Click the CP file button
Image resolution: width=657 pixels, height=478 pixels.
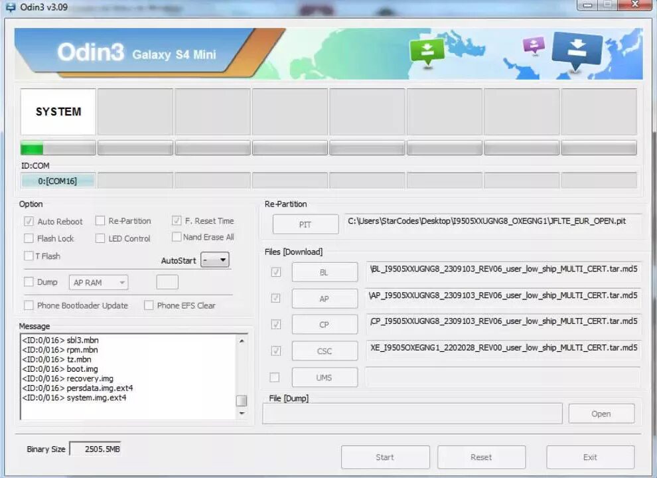(x=325, y=325)
